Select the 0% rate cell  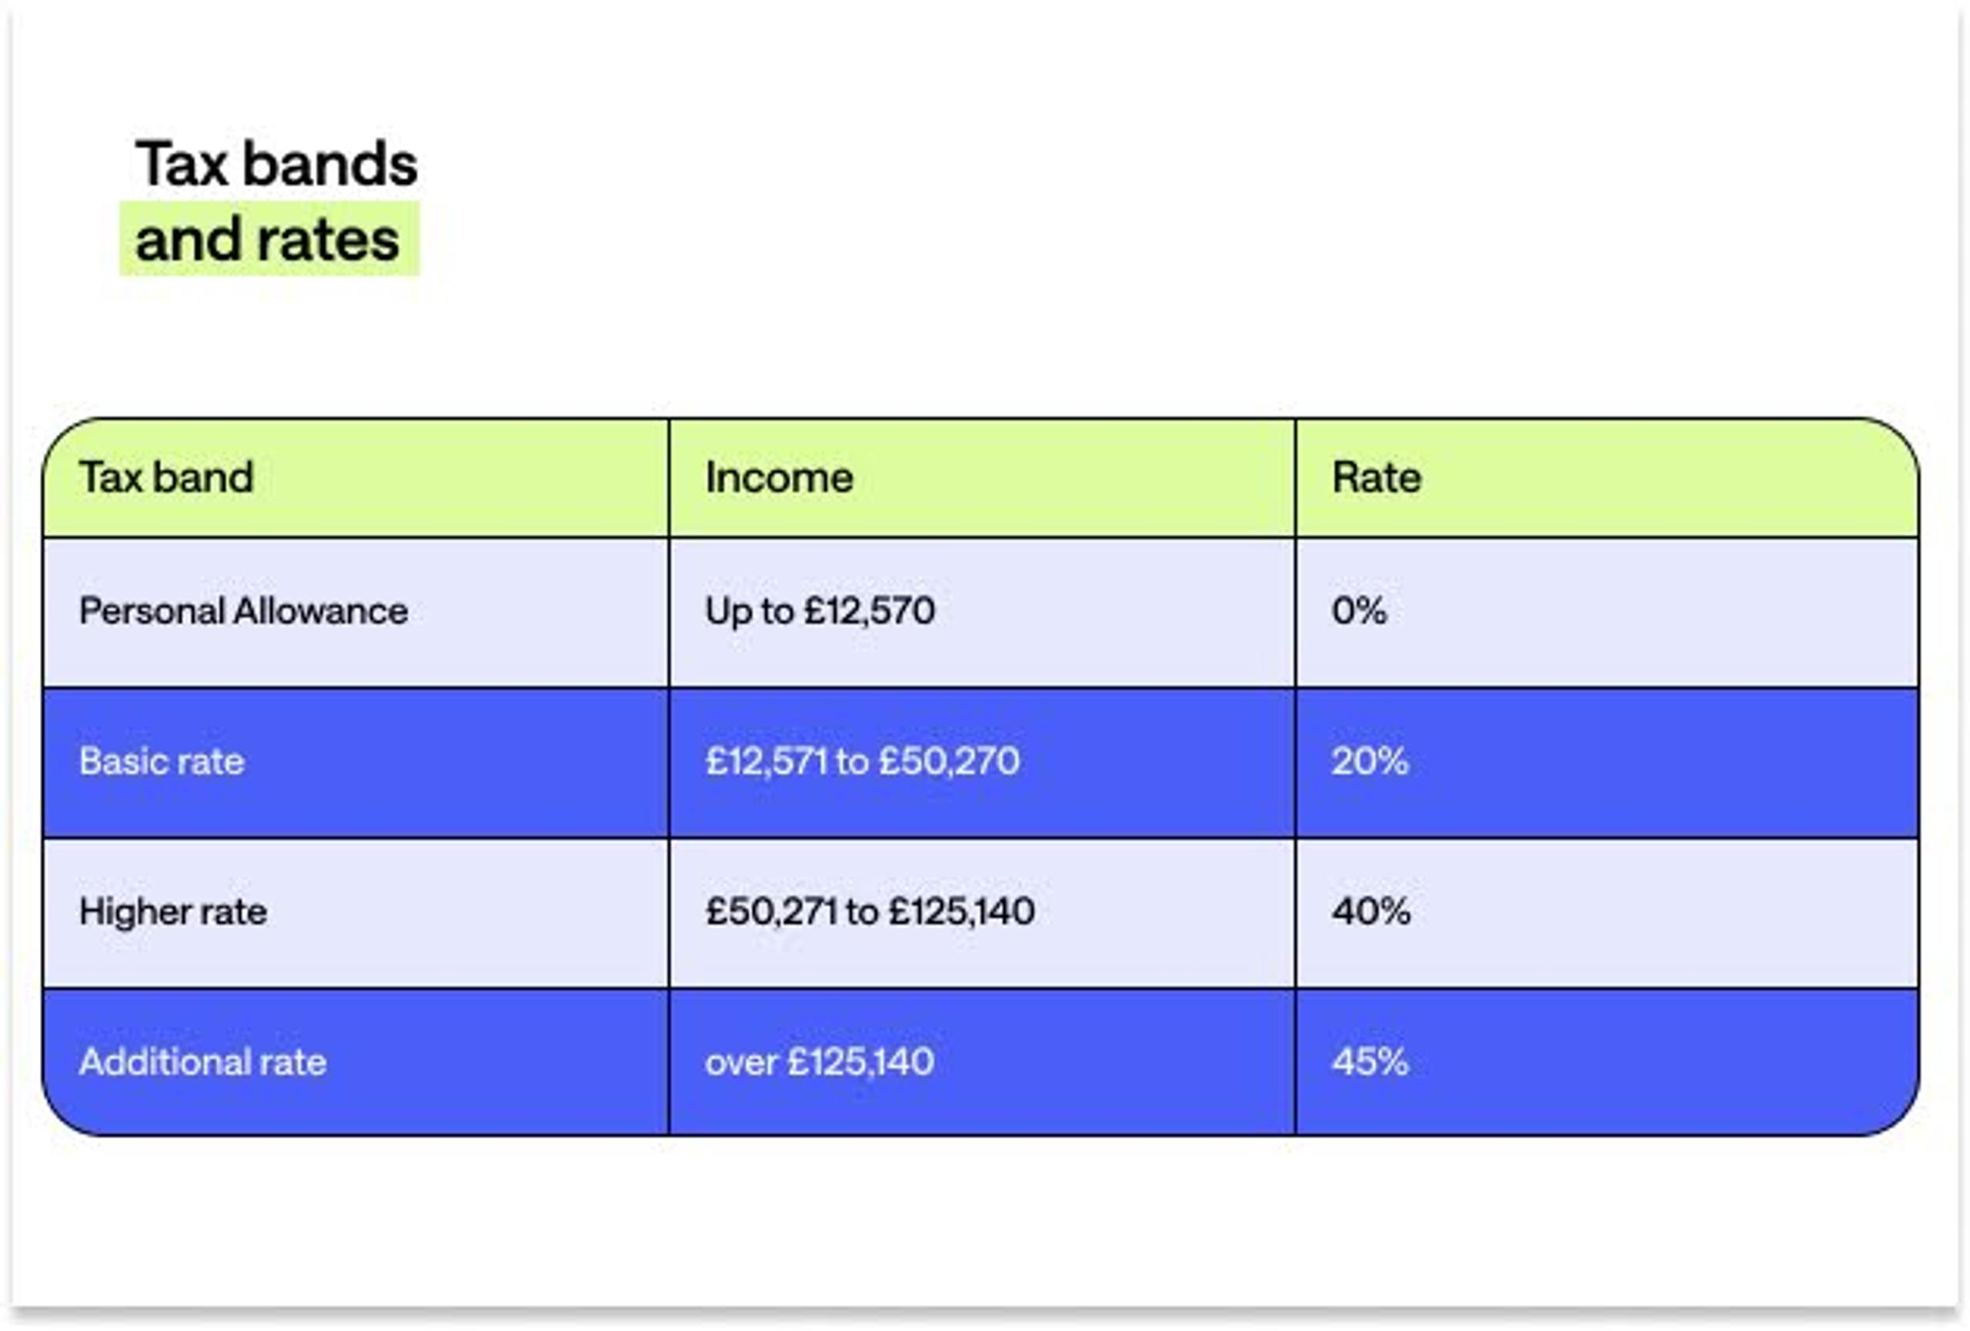tap(1608, 612)
